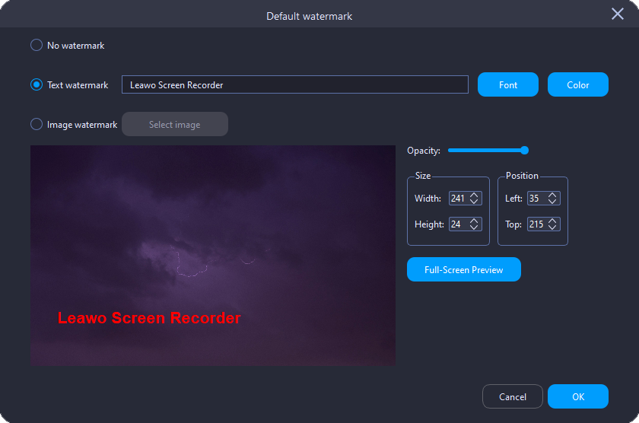The image size is (639, 423).
Task: Cancel the watermark dialog
Action: (x=512, y=396)
